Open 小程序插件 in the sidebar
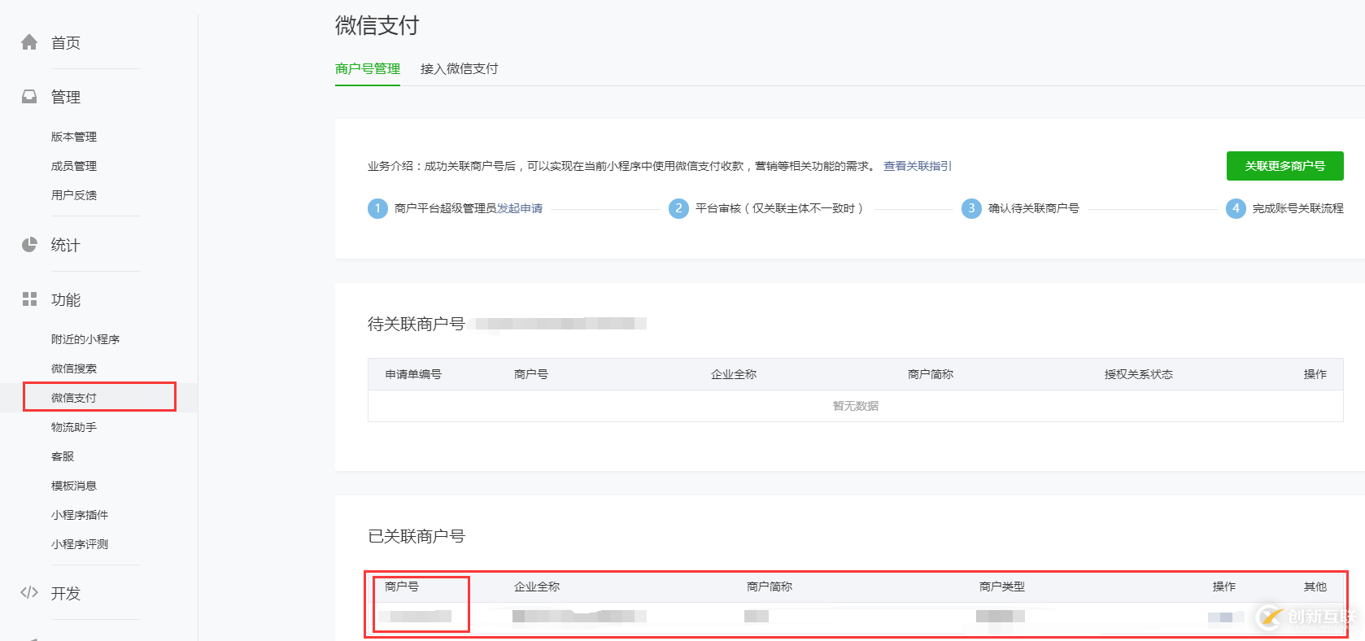The image size is (1365, 641). [80, 515]
